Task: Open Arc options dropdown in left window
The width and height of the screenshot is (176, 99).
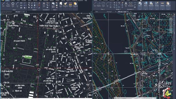Action: click(17, 7)
